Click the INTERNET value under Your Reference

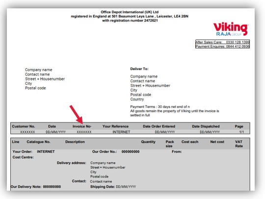click(121, 132)
